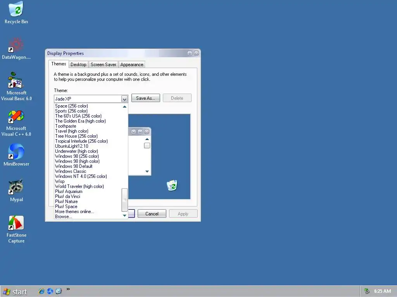Expand hidden quick launch items chevron
The width and height of the screenshot is (397, 297).
(68, 289)
